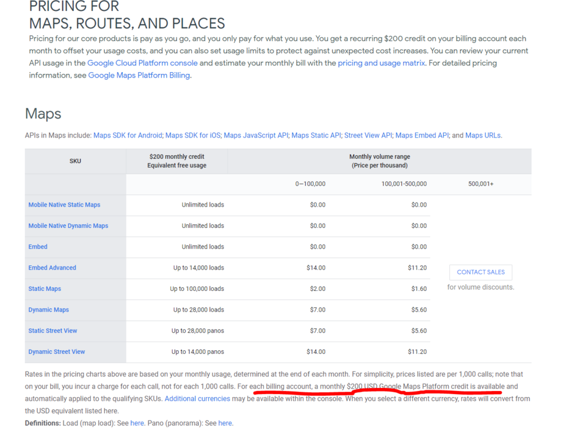Select 'Up to 100,000 loads' cell

click(197, 288)
